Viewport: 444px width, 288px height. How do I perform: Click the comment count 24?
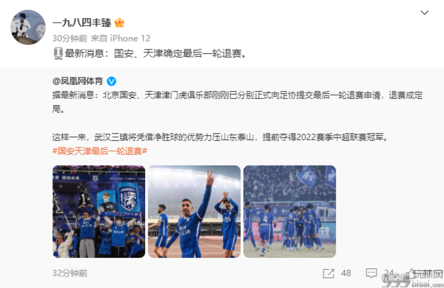(389, 273)
